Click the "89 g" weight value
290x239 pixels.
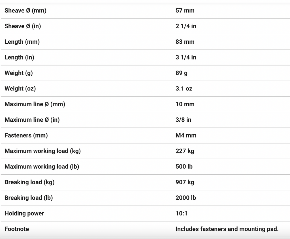pyautogui.click(x=182, y=73)
